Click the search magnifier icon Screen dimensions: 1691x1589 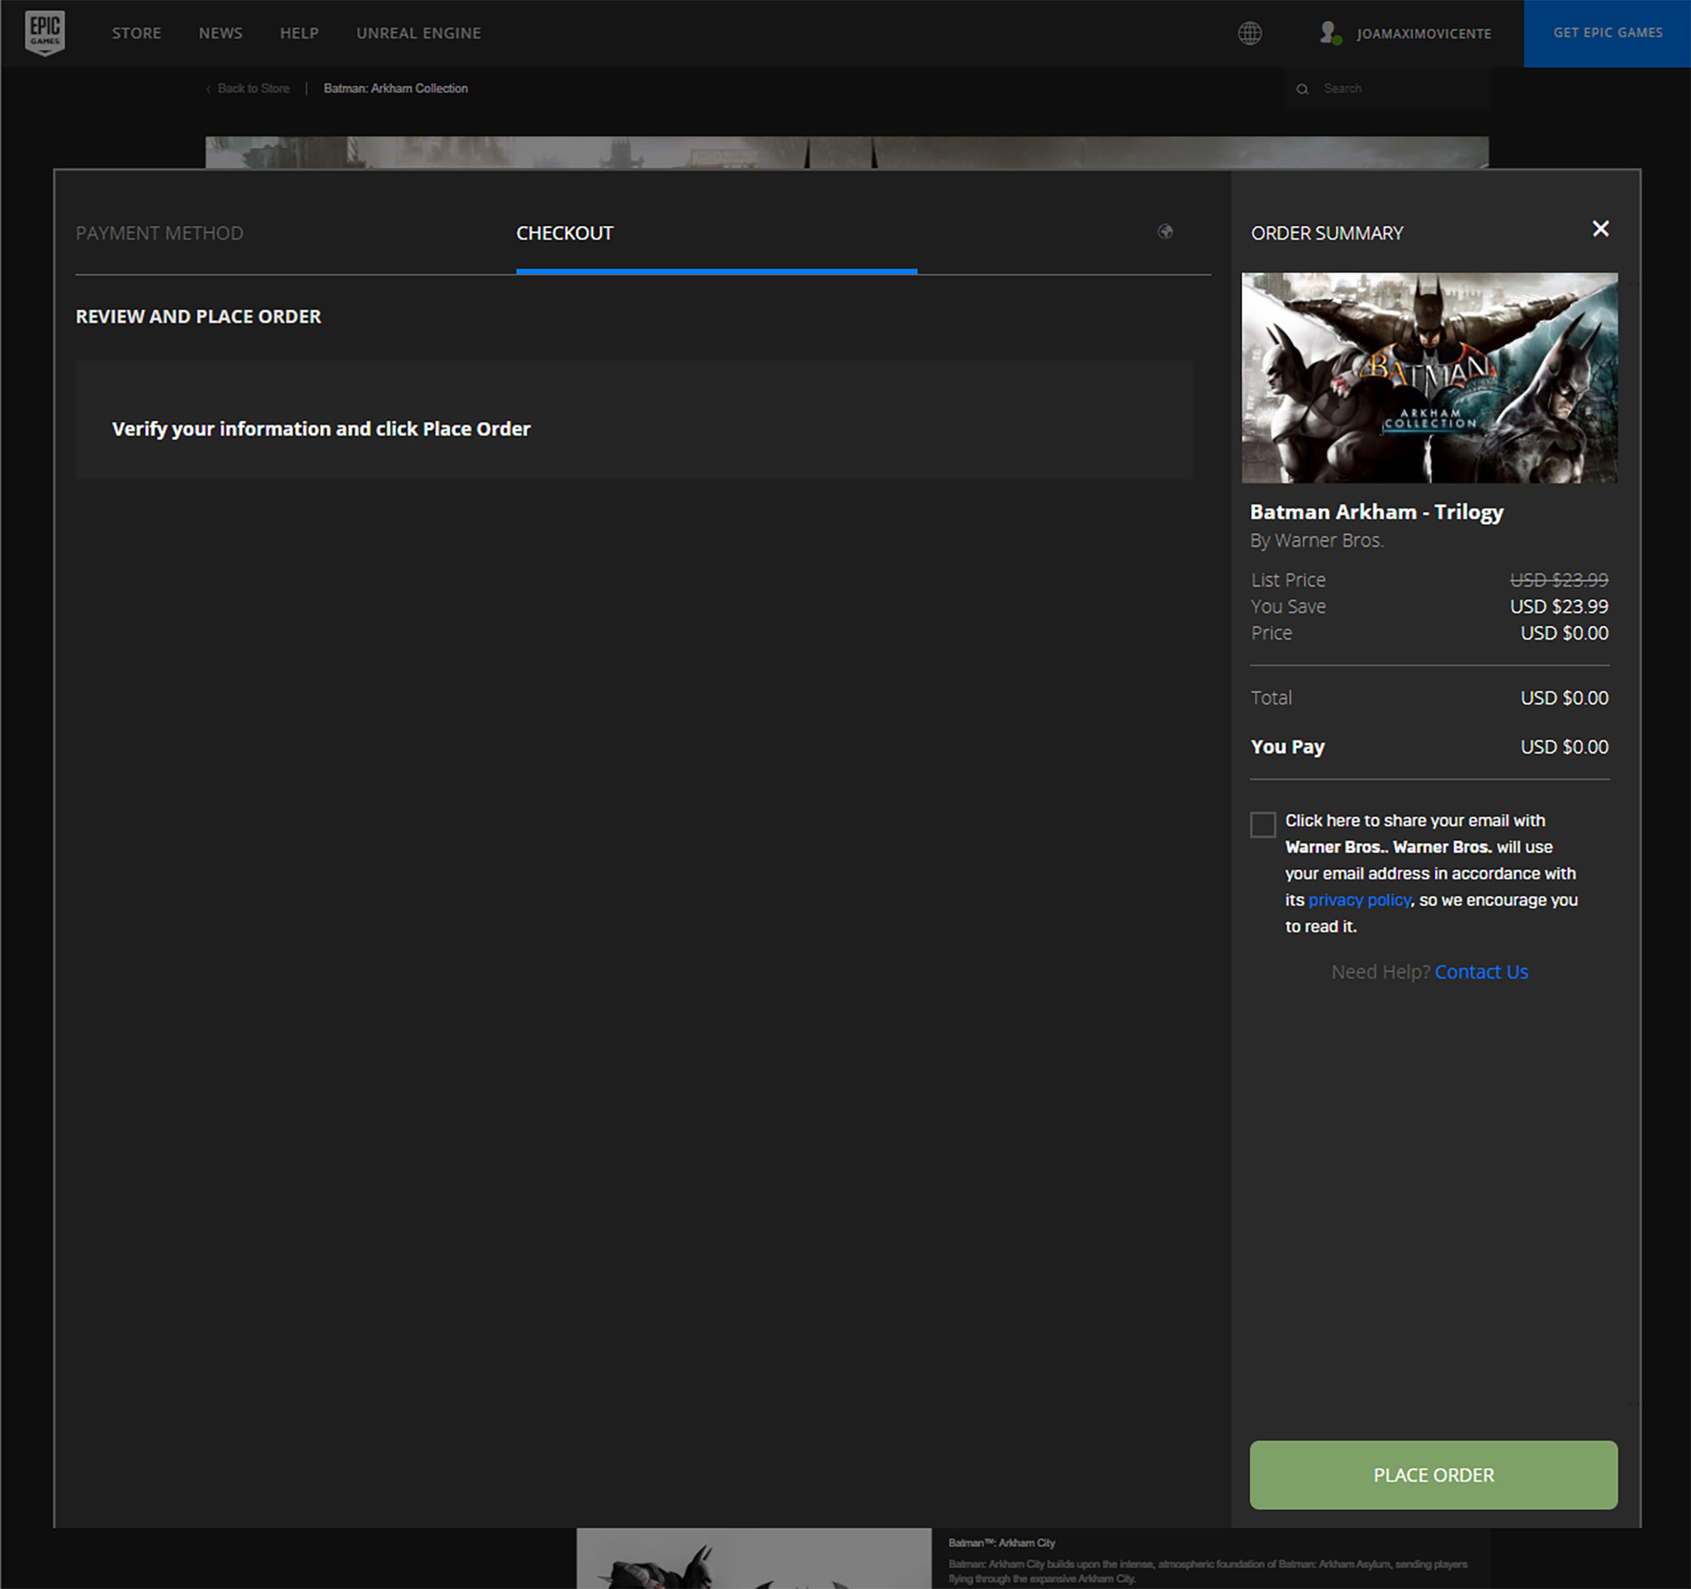[x=1301, y=88]
